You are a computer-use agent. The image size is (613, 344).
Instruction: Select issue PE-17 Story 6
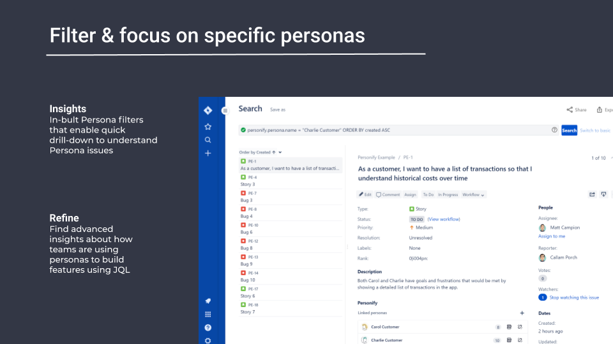(291, 292)
